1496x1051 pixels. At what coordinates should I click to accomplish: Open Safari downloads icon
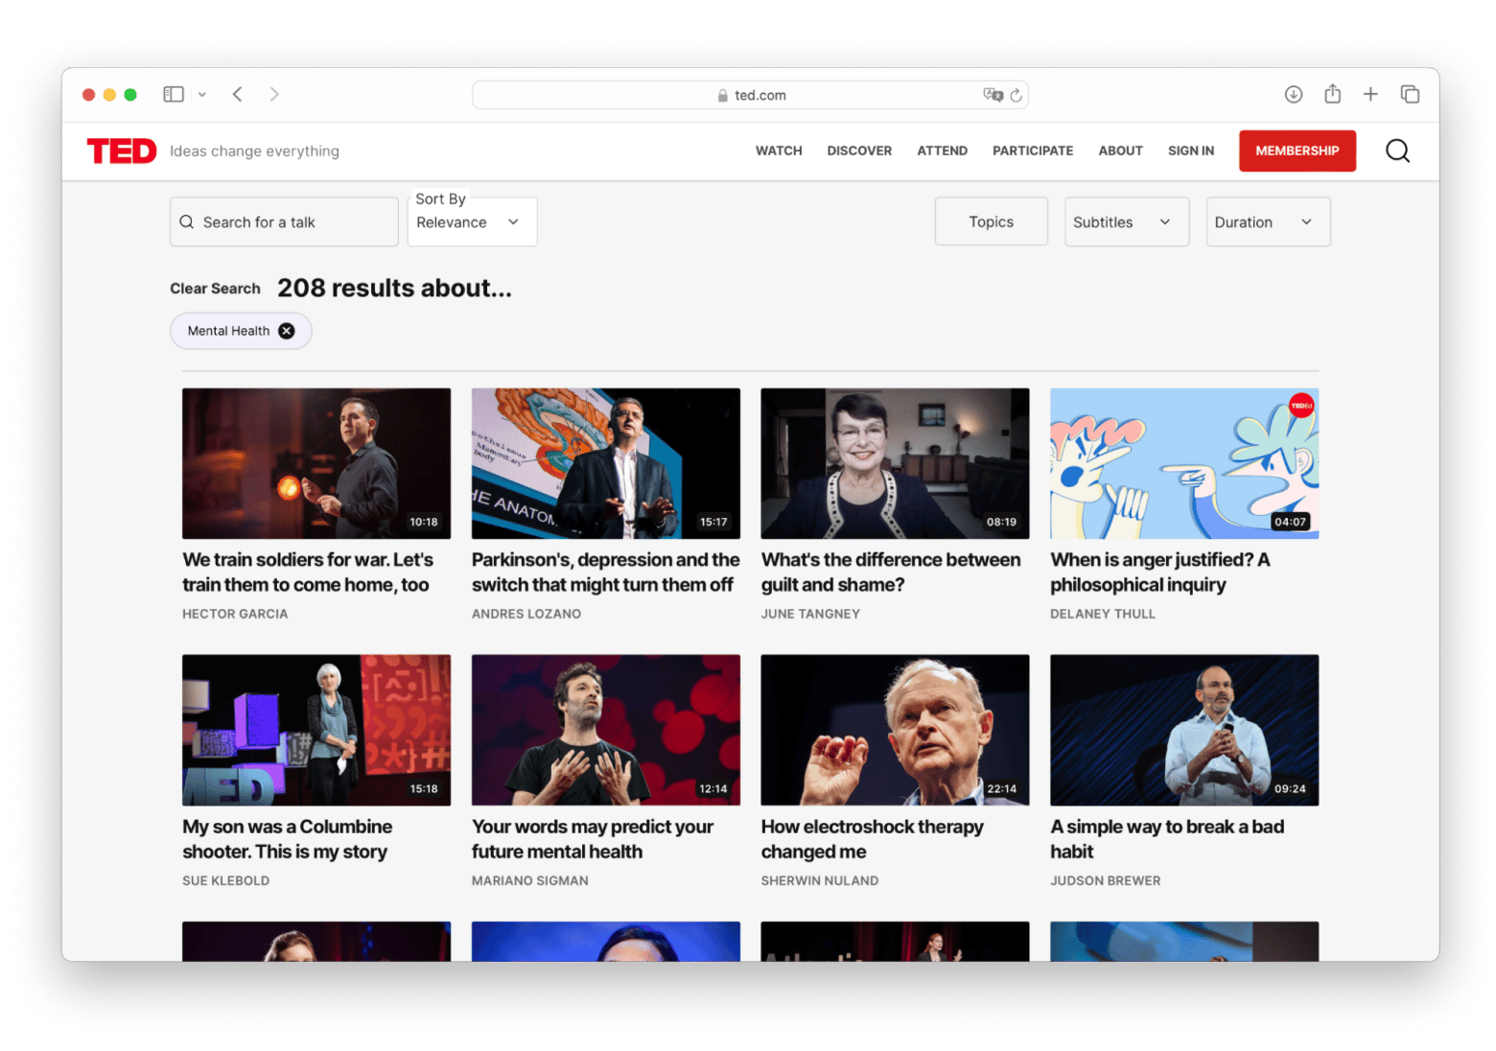(1294, 94)
